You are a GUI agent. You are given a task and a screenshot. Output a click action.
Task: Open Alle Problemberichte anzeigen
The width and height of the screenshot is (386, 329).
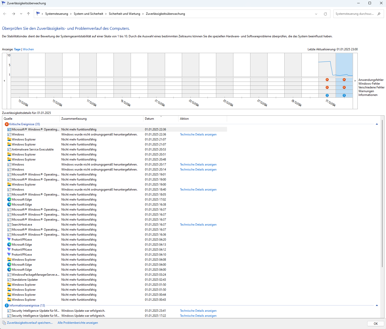pos(78,323)
